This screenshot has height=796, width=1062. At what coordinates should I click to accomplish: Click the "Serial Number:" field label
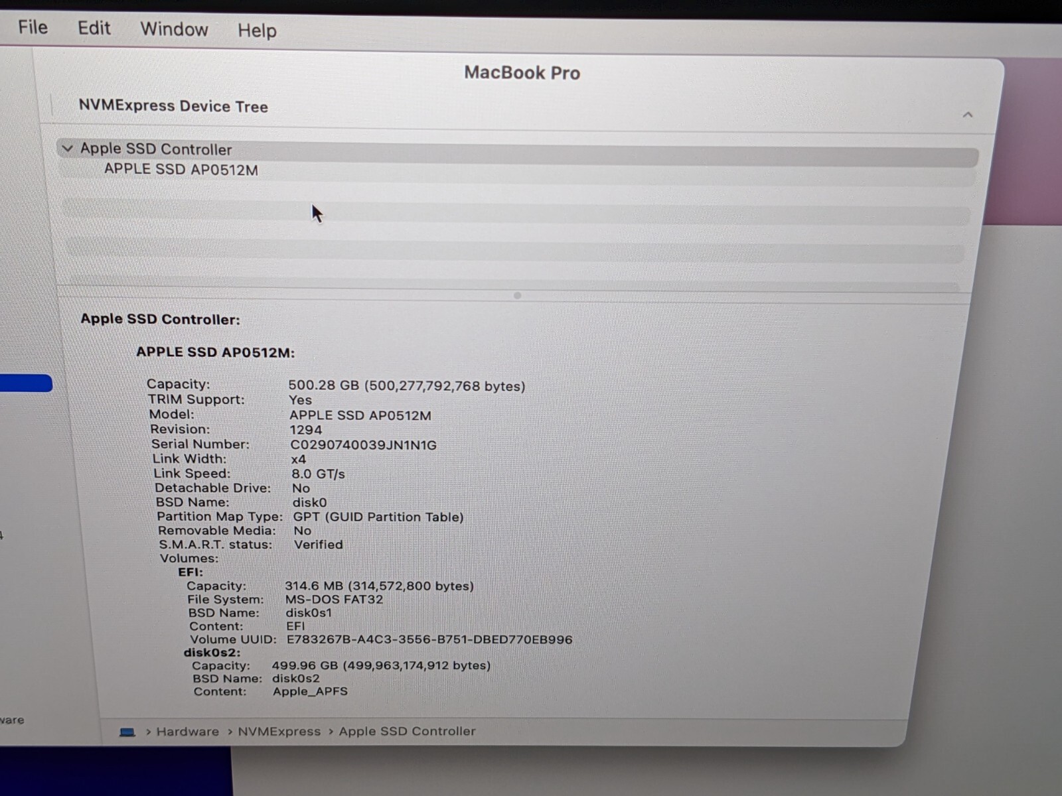[x=200, y=444]
